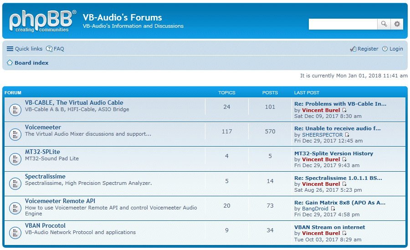Open 'Re: Spectralissime 1.0.1.1 BS...' post
This screenshot has height=250, width=410.
(x=338, y=178)
